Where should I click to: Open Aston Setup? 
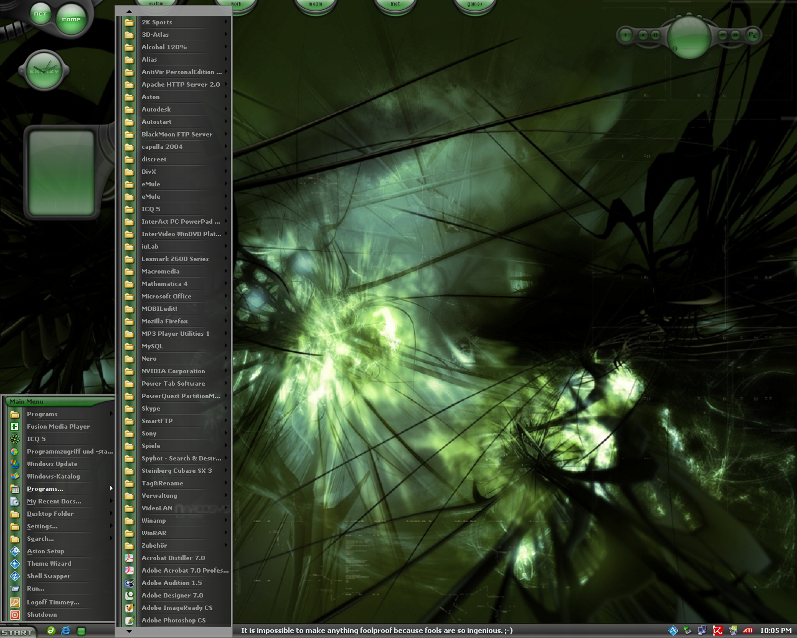click(60, 551)
